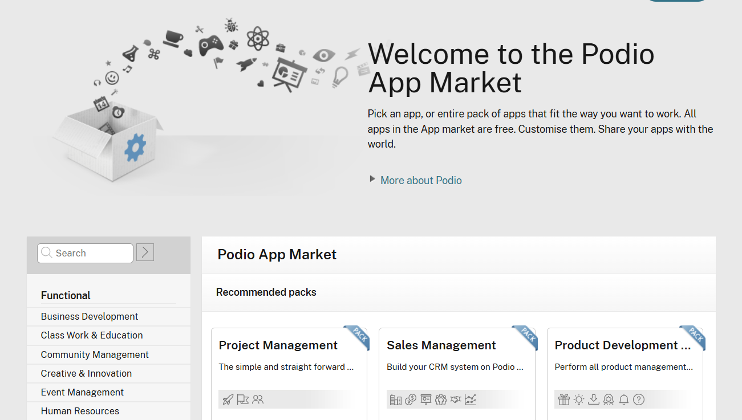Click the Functional sidebar heading

(x=66, y=295)
